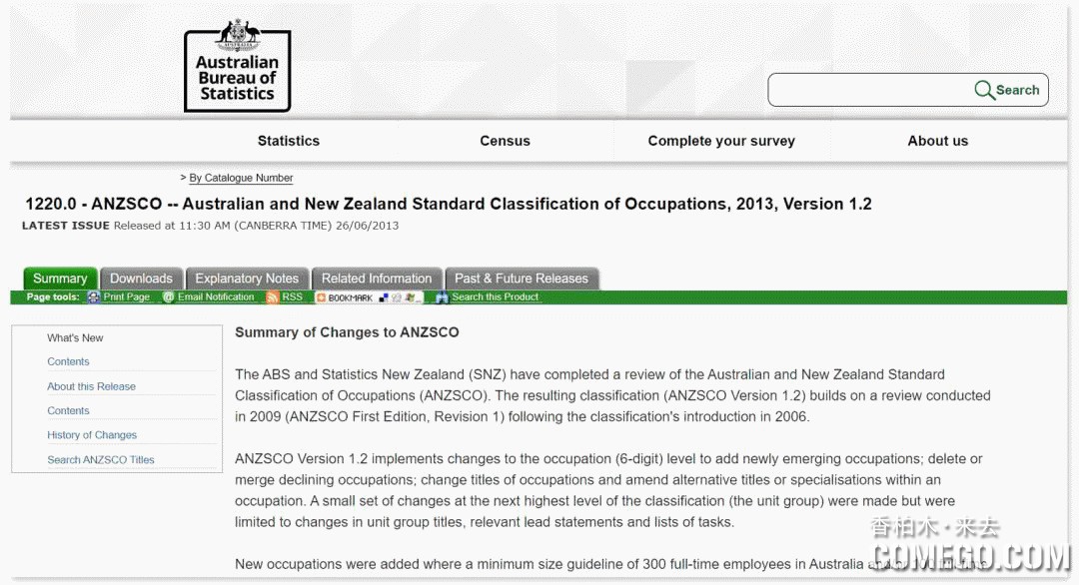Click the orange RSS feed icon
Screen dimensions: 1079x585
pyautogui.click(x=272, y=297)
